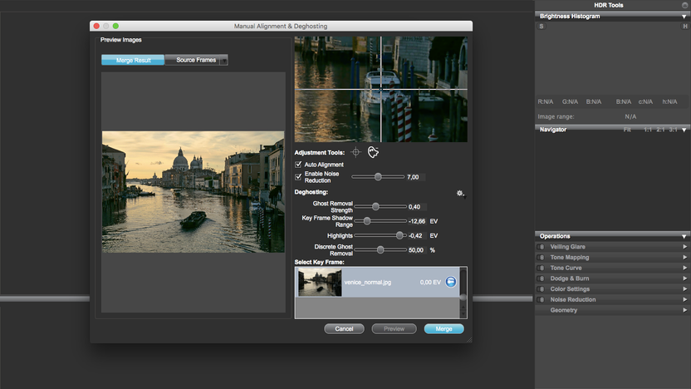Switch to the Merge Result tab
This screenshot has width=691, height=389.
tap(133, 60)
